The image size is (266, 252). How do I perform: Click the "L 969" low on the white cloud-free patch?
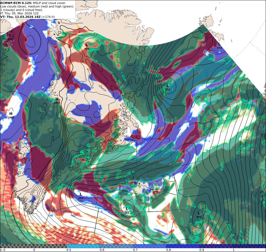pyautogui.click(x=81, y=196)
